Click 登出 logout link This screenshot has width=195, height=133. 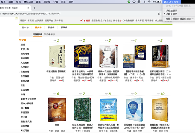tap(109, 21)
